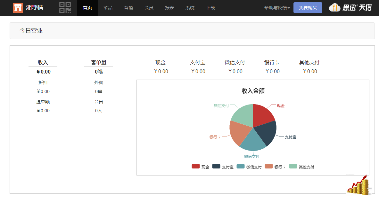Click the dark blue 支付宝 pie slice
The image size is (379, 203).
tap(267, 133)
